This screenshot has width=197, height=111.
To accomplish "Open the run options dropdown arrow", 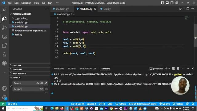I will [183, 9].
